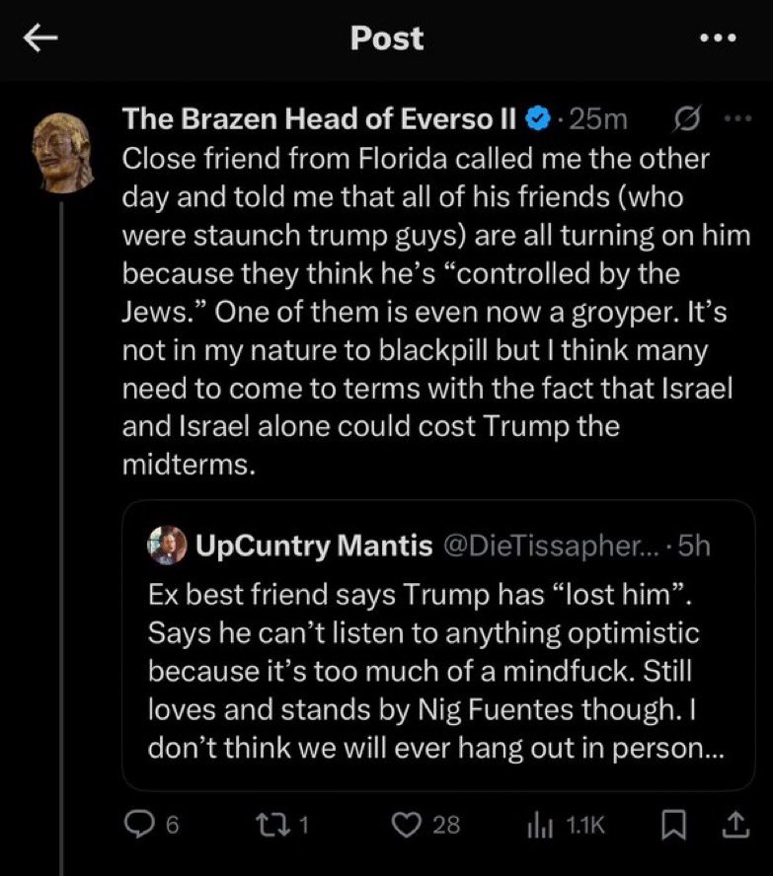Open The Brazen Head of Everso II profile name
The height and width of the screenshot is (876, 773).
319,119
